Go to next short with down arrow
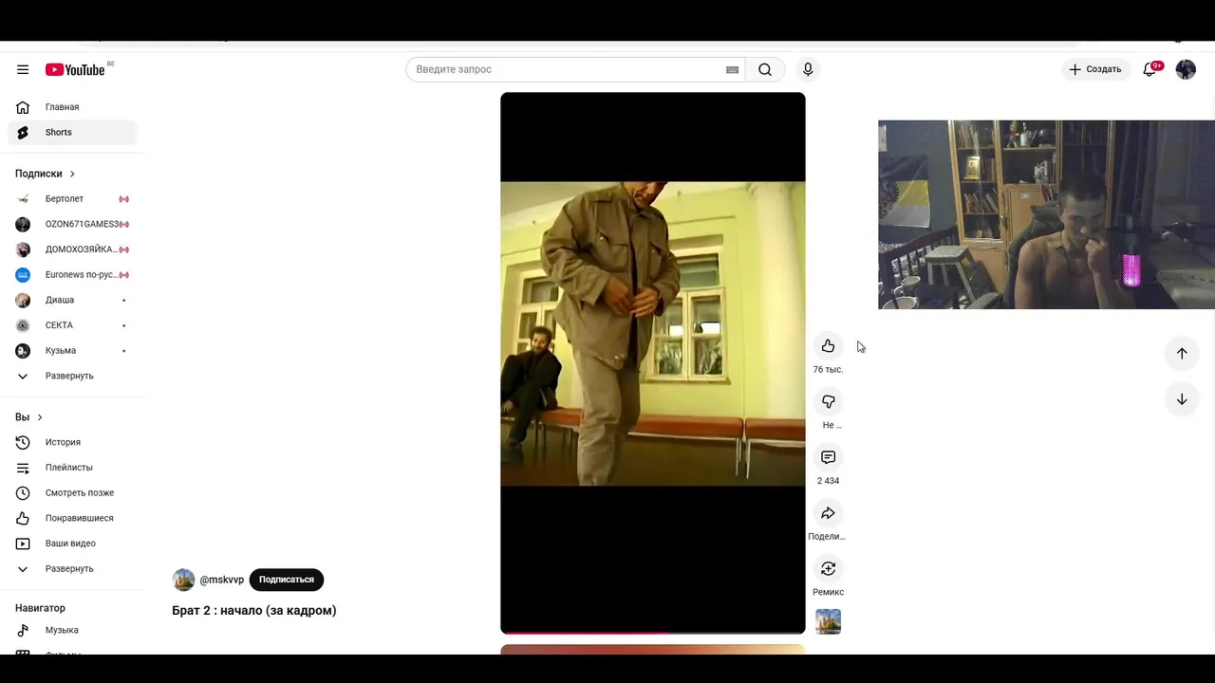Screen dimensions: 1215x683 (x=1182, y=399)
